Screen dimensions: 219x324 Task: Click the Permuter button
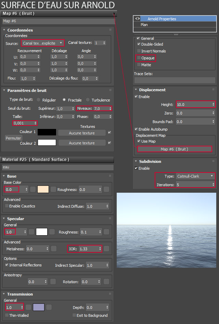[14, 138]
